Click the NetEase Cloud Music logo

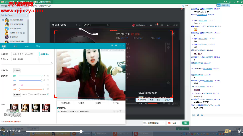click(59, 25)
